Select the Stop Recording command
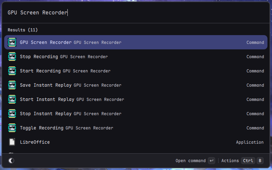This screenshot has width=272, height=170. pyautogui.click(x=136, y=57)
